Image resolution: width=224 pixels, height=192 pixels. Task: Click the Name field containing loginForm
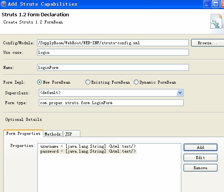pos(113,67)
